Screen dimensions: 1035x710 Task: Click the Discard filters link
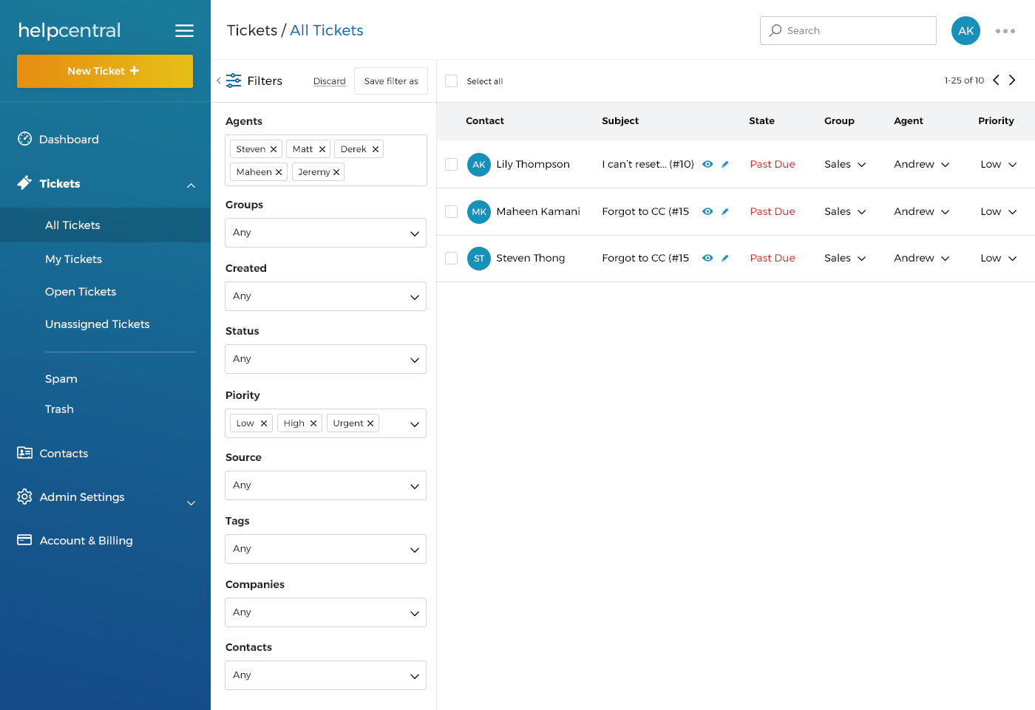[x=329, y=81]
